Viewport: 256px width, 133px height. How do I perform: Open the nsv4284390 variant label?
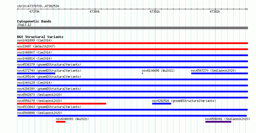tap(49, 89)
